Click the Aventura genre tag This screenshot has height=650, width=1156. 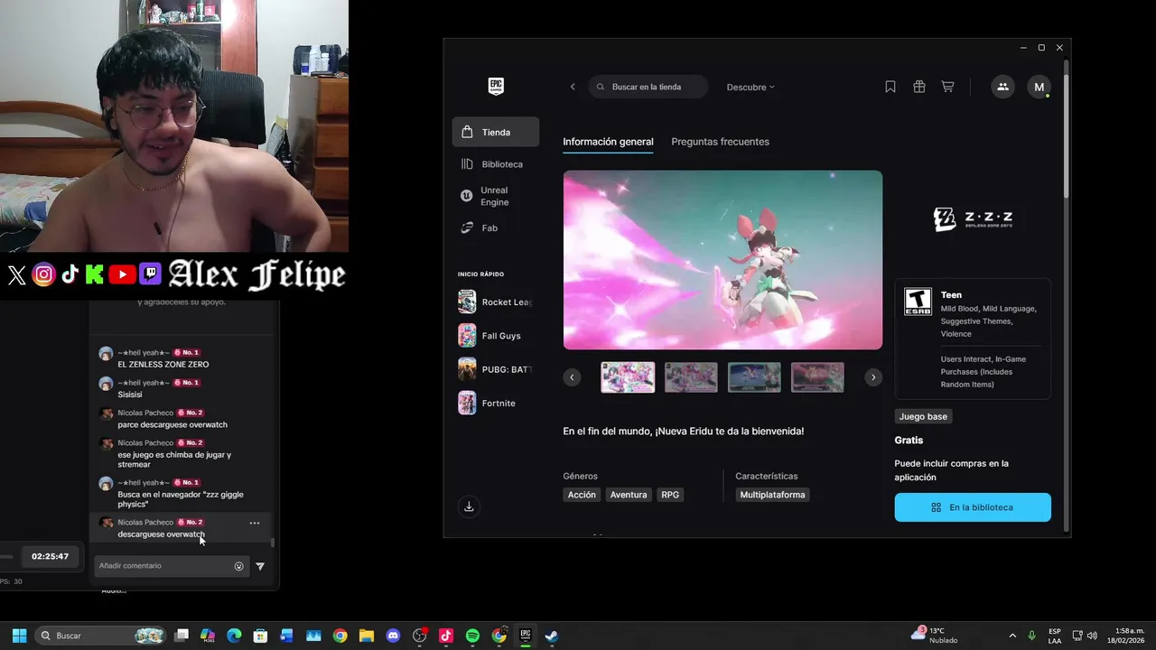[x=629, y=495]
